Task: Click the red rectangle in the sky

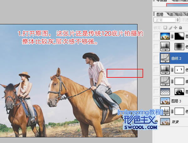Action: (x=125, y=73)
